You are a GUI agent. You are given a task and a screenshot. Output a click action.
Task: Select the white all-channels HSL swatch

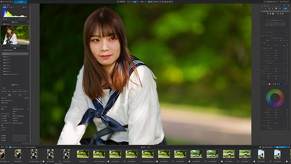pyautogui.click(x=270, y=84)
